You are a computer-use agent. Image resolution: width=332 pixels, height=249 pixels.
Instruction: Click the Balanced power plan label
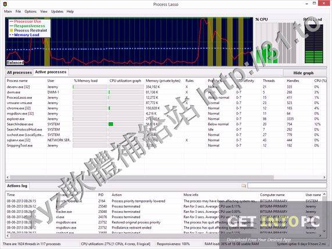pos(15,62)
